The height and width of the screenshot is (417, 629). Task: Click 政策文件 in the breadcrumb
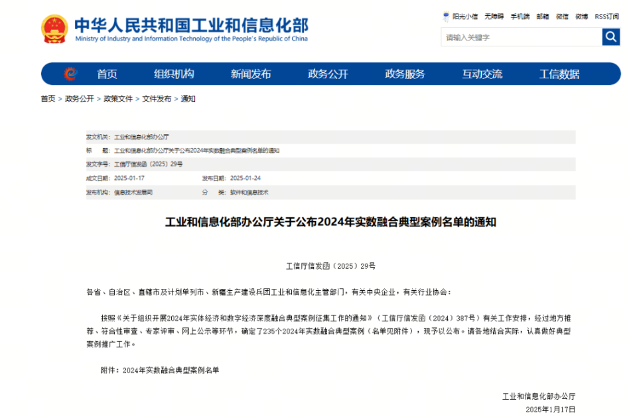[118, 99]
